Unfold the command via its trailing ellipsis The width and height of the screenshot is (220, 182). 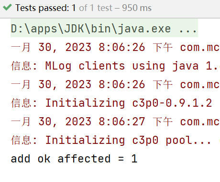pos(188,29)
